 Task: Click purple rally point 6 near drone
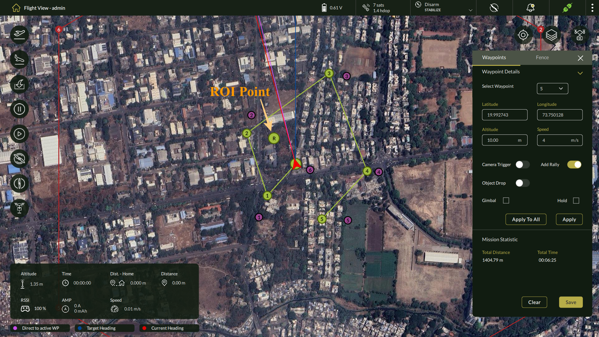coord(310,170)
